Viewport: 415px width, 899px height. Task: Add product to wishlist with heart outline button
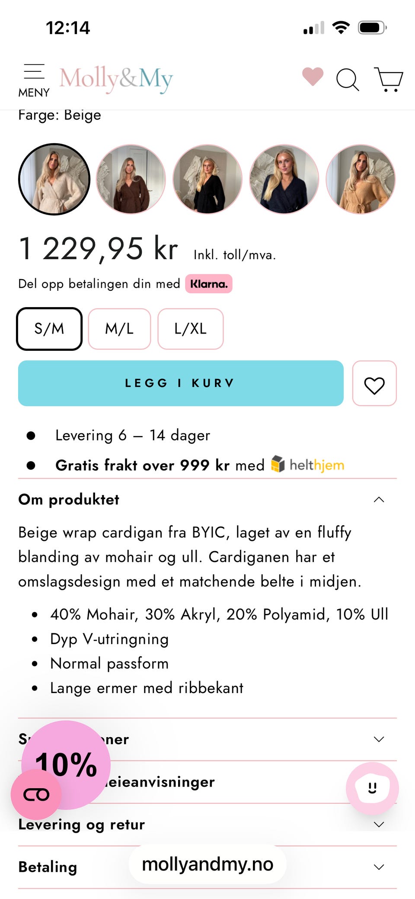coord(374,383)
